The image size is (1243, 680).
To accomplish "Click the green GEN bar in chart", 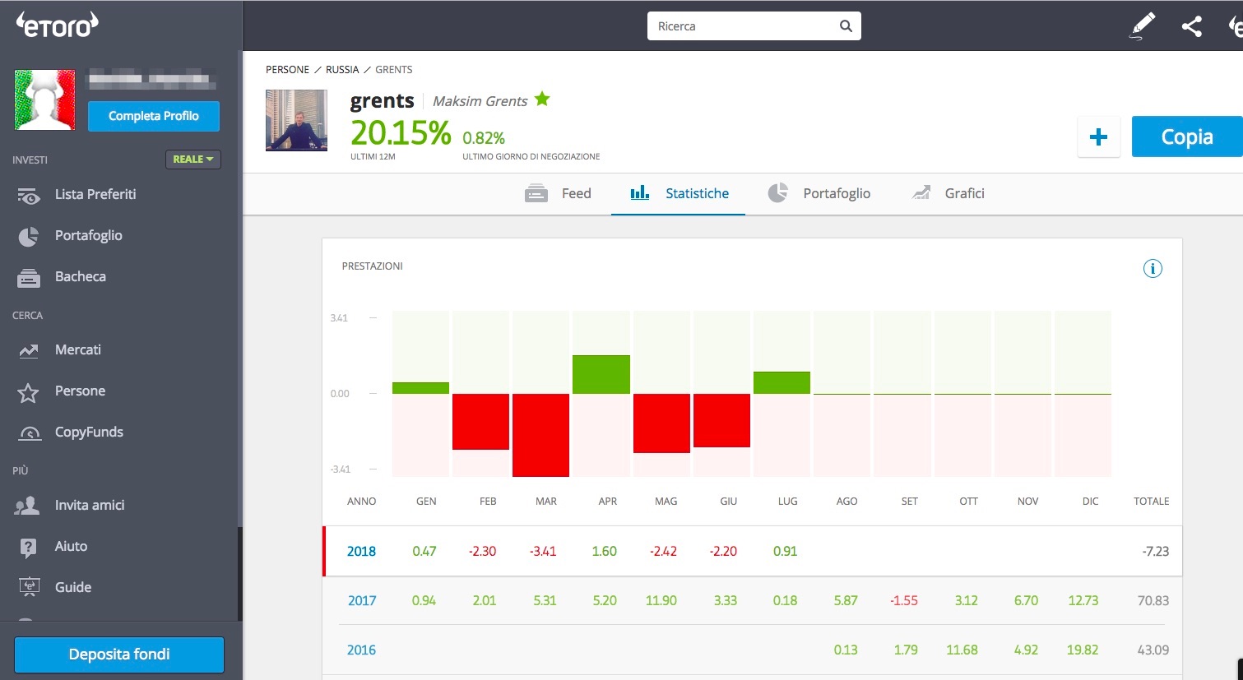I will pyautogui.click(x=420, y=388).
